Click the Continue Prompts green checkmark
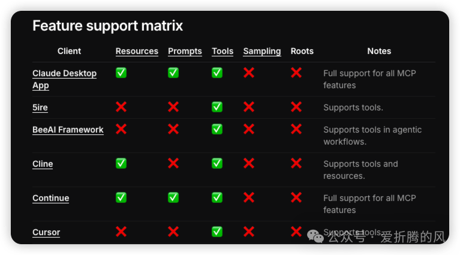460x255 pixels. pyautogui.click(x=173, y=197)
